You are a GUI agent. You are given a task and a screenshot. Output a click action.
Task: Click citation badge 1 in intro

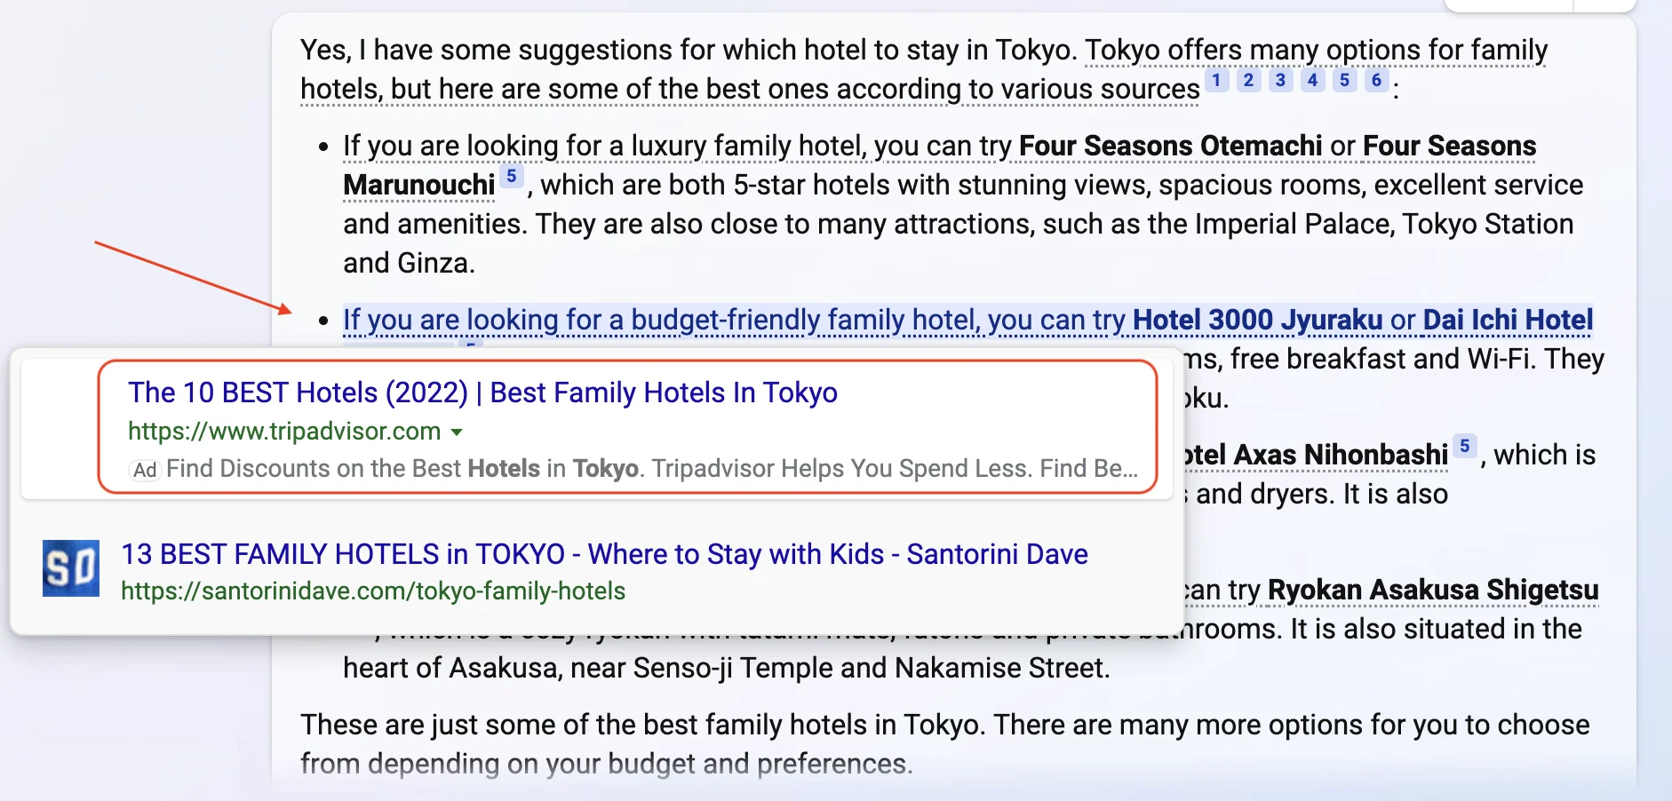[x=1216, y=81]
